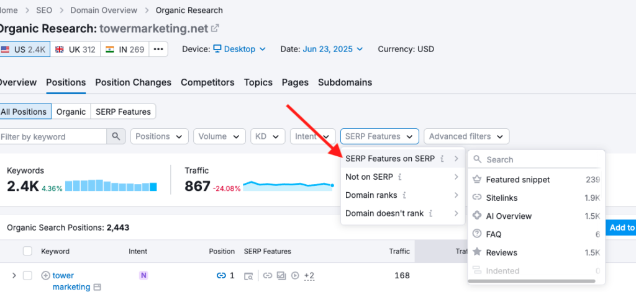Viewport: 636px width, 292px height.
Task: Click the FAQ question-mark icon
Action: tap(477, 234)
